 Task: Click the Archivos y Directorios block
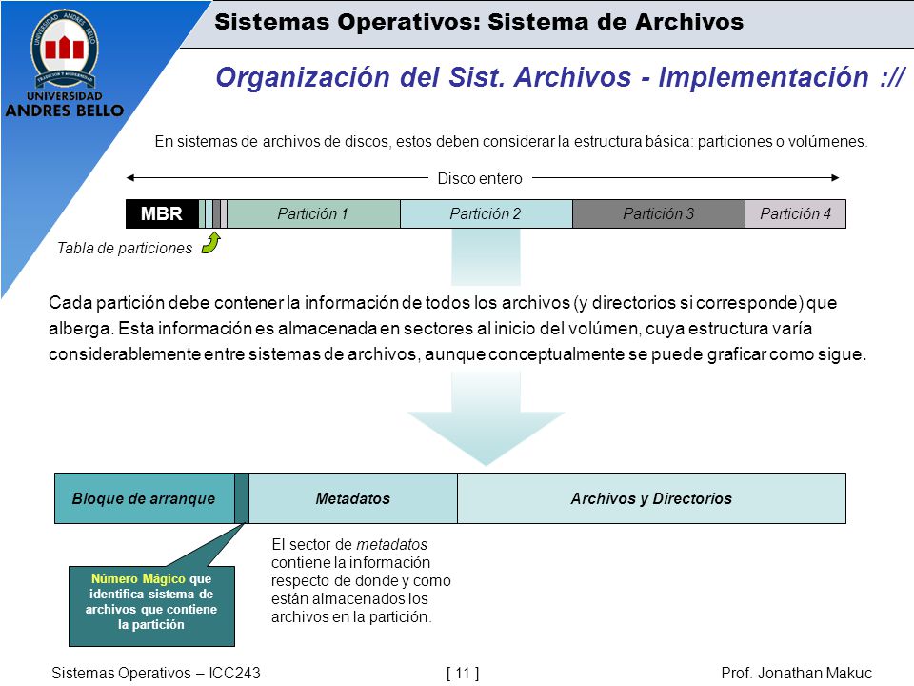tap(651, 498)
